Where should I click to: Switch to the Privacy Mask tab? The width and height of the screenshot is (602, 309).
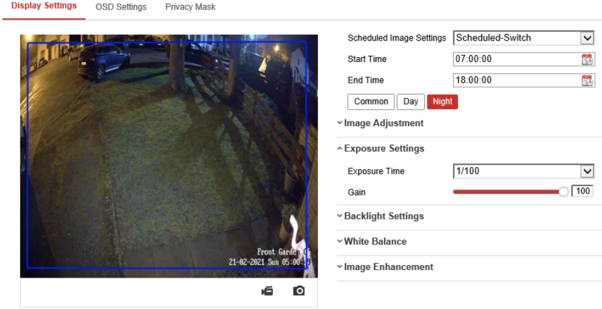pos(190,7)
